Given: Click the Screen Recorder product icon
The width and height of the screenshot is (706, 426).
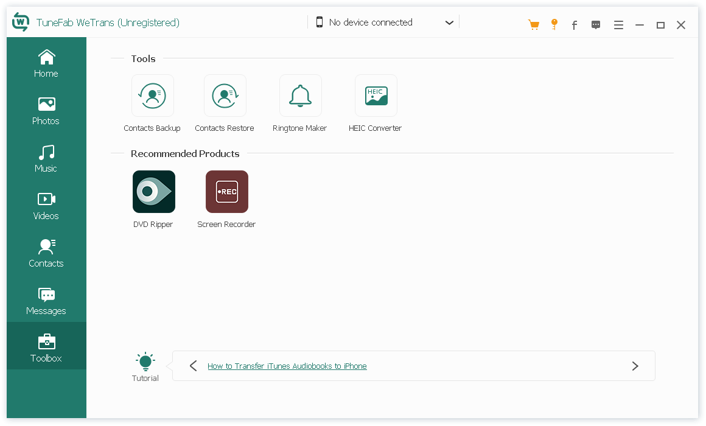Looking at the screenshot, I should (227, 191).
